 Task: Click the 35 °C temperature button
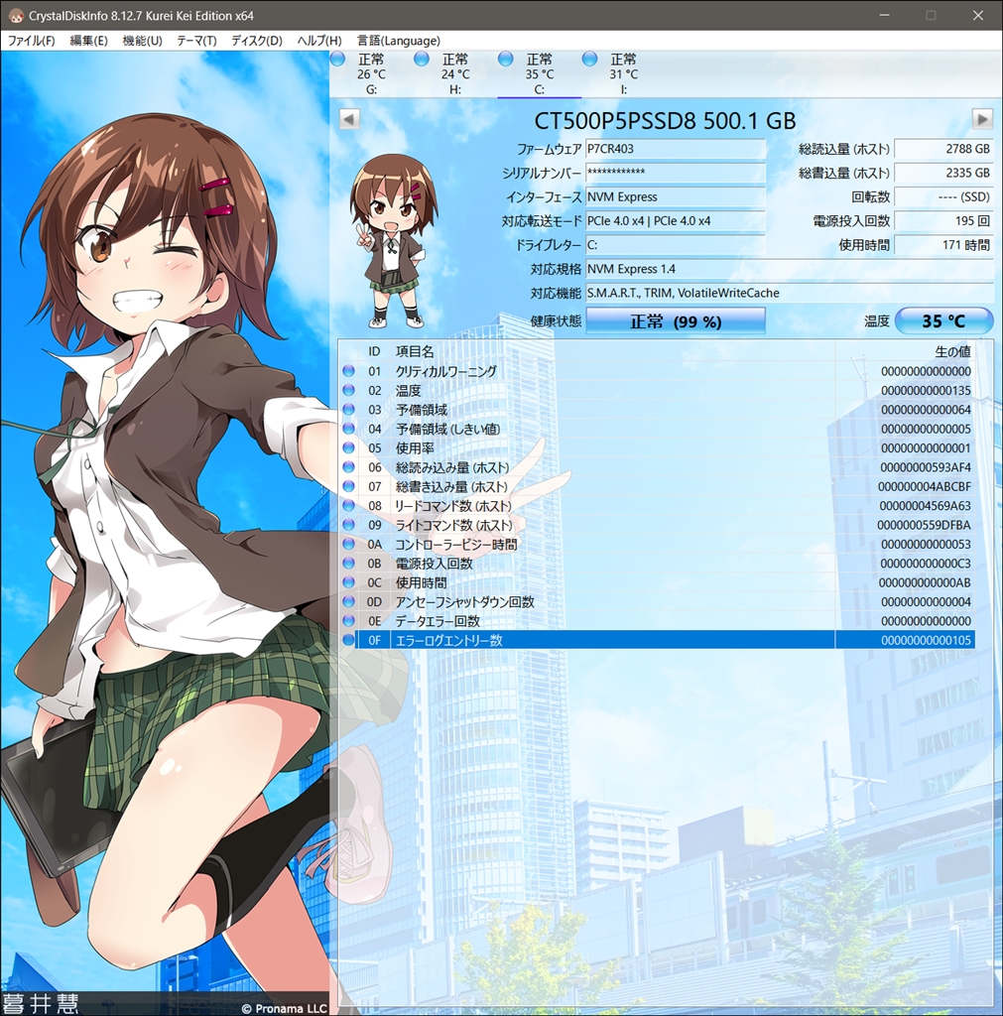point(943,320)
